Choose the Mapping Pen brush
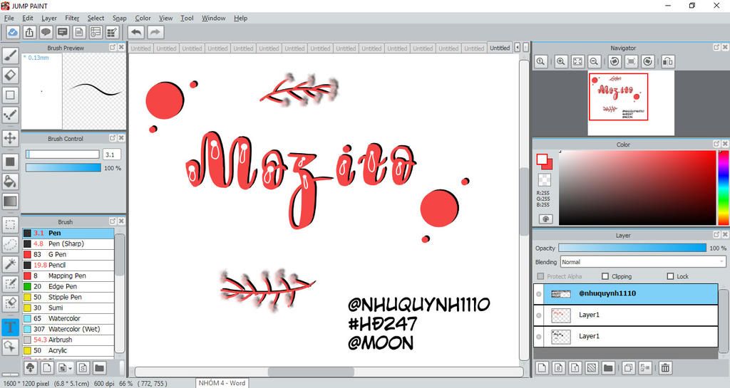Viewport: 730px width, 388px height. (68, 276)
